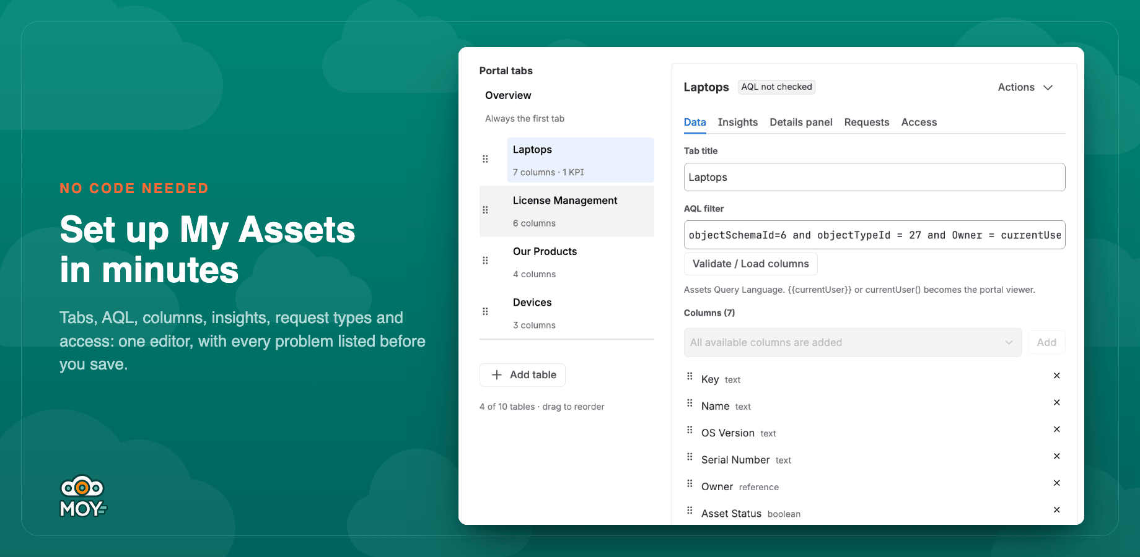Image resolution: width=1140 pixels, height=557 pixels.
Task: Click drag handle for Name column
Action: [690, 403]
